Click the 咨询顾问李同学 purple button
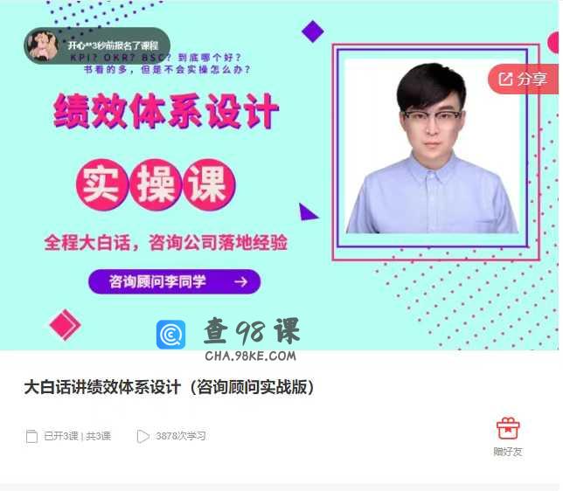Image resolution: width=563 pixels, height=491 pixels. [174, 281]
